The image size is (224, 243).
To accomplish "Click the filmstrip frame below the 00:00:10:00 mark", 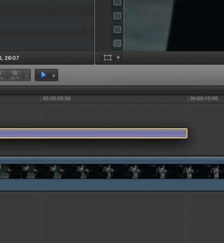I will point(188,171).
